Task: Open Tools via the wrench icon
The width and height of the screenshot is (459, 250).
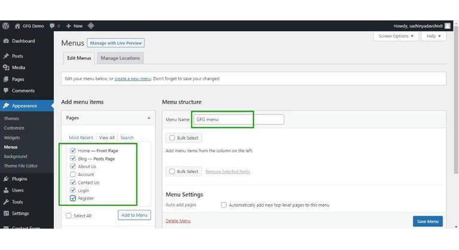Action: 6,202
